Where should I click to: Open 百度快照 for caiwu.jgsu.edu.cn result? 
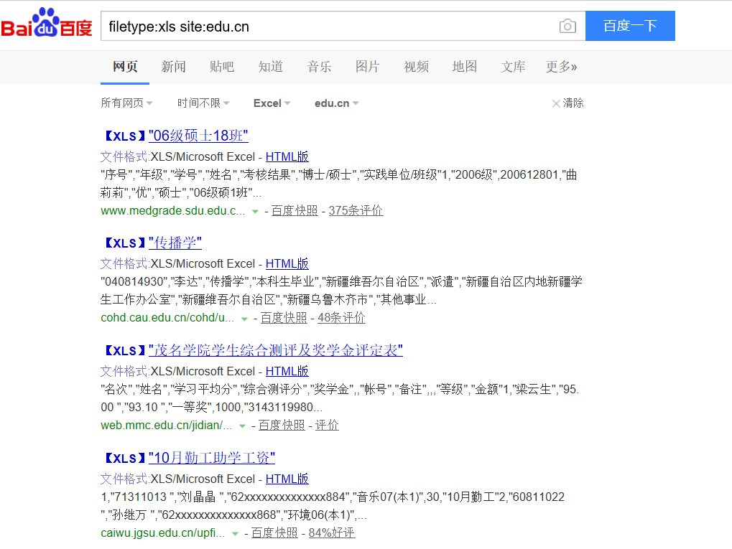[274, 533]
